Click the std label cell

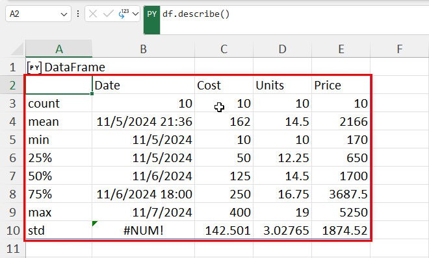(x=58, y=231)
